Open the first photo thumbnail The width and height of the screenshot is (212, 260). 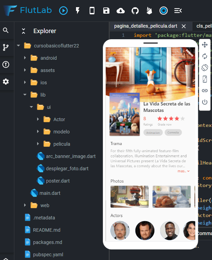(130, 197)
